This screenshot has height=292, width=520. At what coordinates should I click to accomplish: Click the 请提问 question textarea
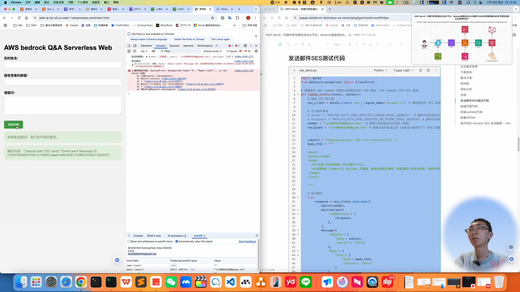pos(63,105)
